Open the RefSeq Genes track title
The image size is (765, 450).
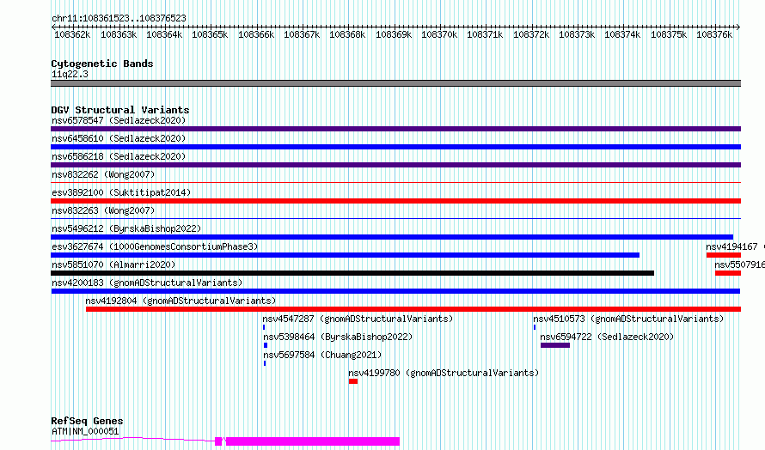pyautogui.click(x=87, y=421)
